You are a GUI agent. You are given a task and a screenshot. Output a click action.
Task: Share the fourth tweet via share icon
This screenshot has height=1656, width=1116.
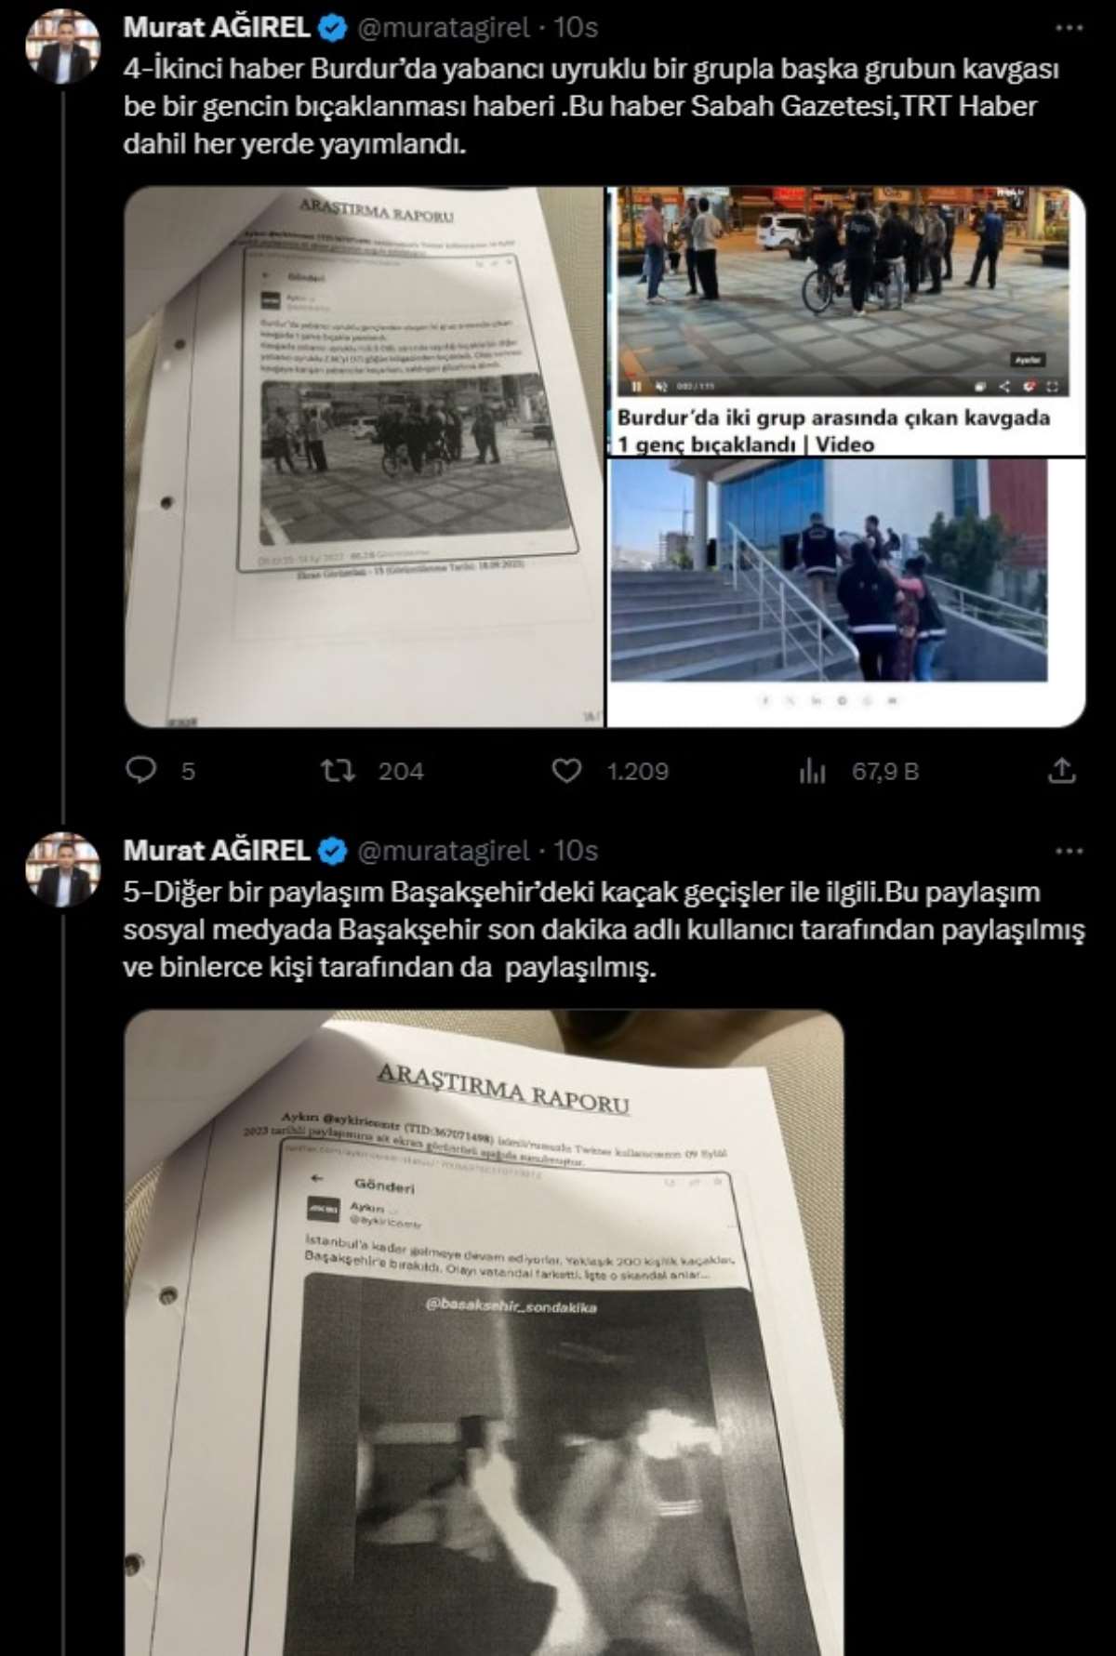(1061, 770)
